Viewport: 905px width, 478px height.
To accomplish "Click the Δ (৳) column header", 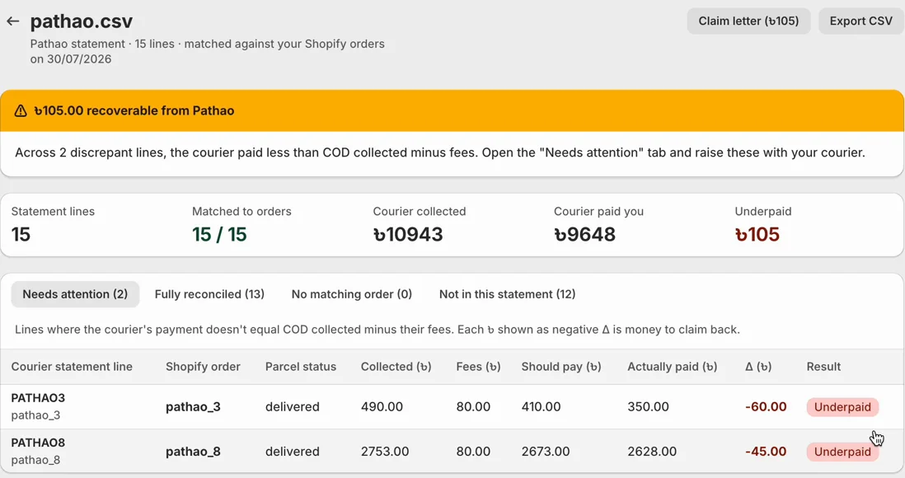I will click(758, 367).
